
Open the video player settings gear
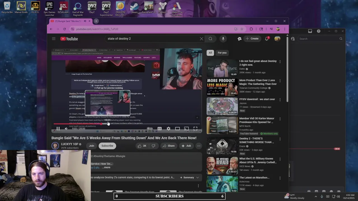click(168, 129)
